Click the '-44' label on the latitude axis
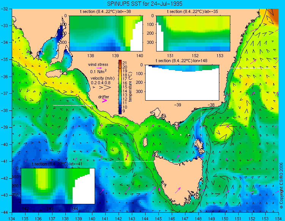 4,212
